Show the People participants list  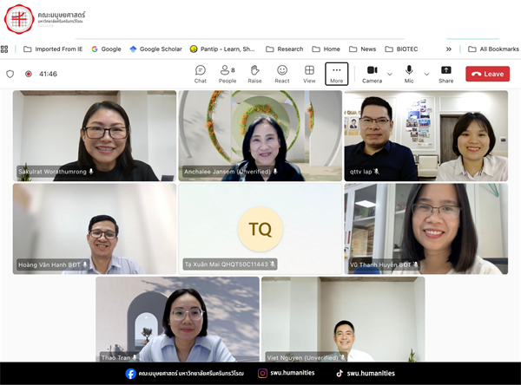coord(228,74)
